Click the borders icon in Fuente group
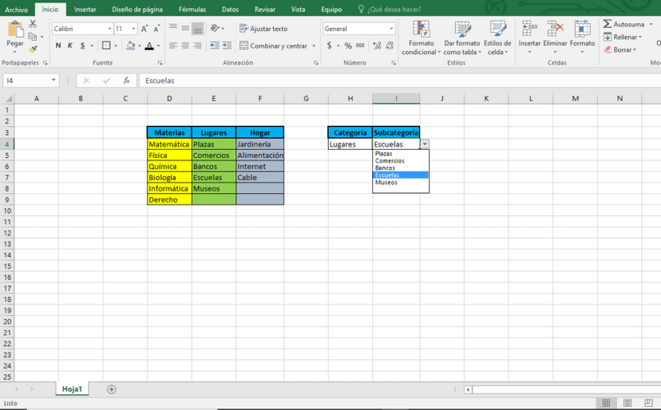The height and width of the screenshot is (410, 661). coord(107,45)
